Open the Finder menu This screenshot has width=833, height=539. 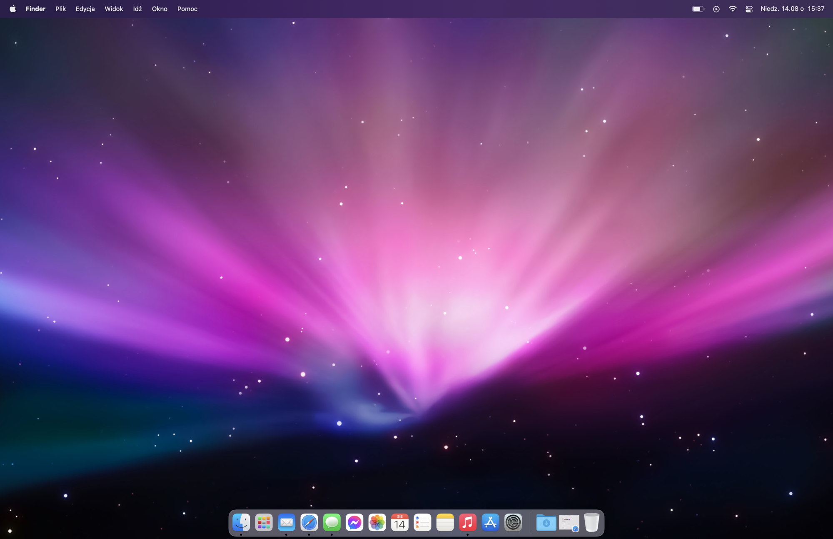(35, 9)
